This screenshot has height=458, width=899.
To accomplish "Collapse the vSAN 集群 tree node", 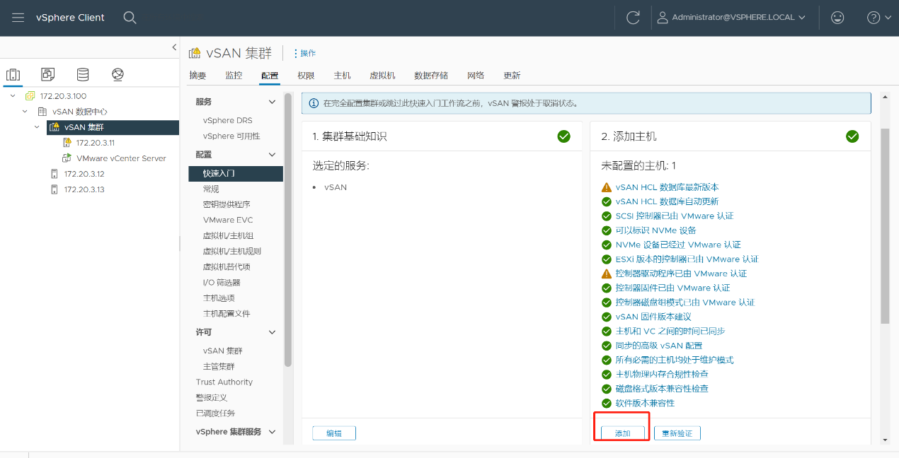I will [38, 127].
